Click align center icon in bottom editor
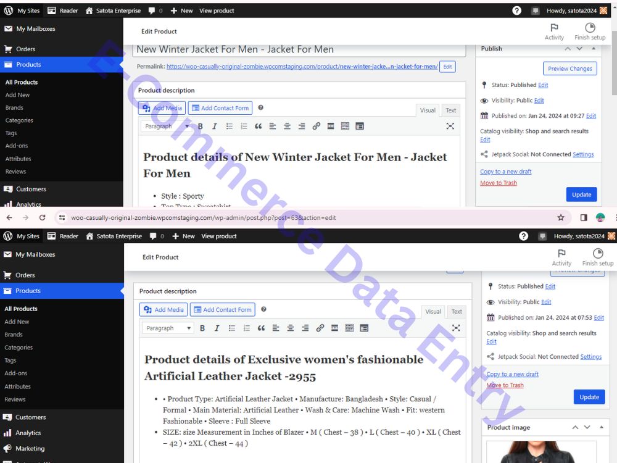This screenshot has height=463, width=617. pyautogui.click(x=291, y=328)
